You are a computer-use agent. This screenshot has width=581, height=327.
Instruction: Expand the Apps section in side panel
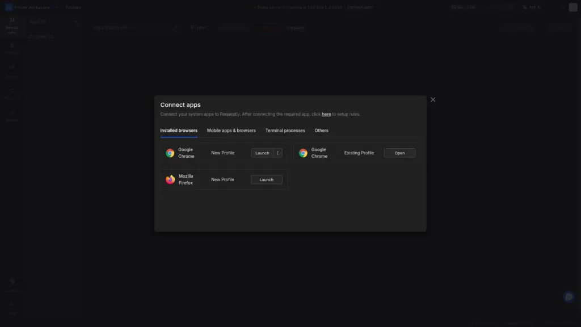(x=53, y=22)
